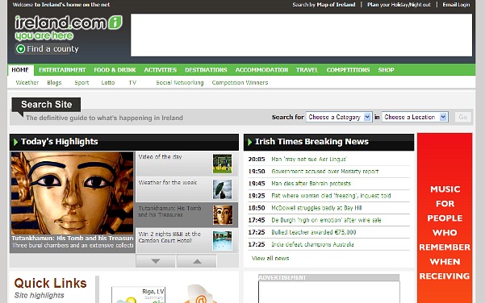Open 'Bullied teacher awarded €75,000' headline
Screen dimensions: 485x303
(314, 232)
